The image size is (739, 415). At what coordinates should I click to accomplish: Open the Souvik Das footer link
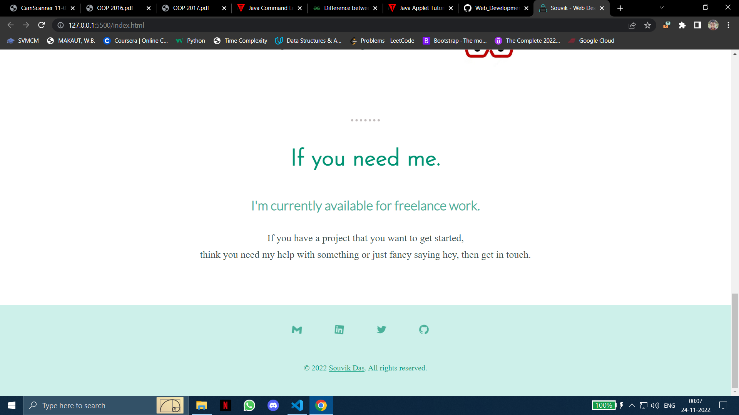pyautogui.click(x=346, y=368)
